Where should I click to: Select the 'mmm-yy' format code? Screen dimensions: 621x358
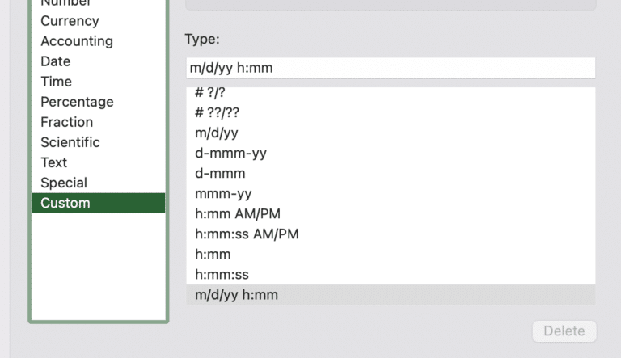pyautogui.click(x=223, y=194)
